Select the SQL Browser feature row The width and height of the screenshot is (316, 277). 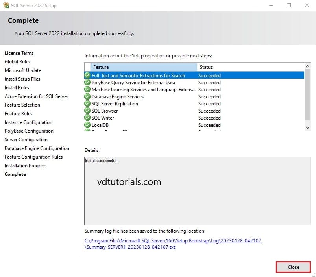194,111
